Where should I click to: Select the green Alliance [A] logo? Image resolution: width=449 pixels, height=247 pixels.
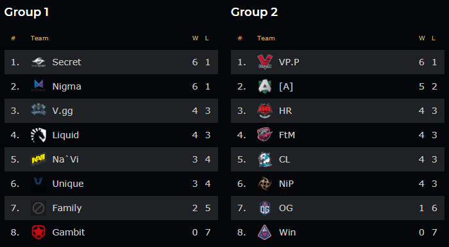pos(265,86)
